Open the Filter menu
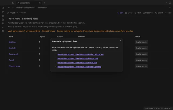173x110 pixels. (138, 13)
